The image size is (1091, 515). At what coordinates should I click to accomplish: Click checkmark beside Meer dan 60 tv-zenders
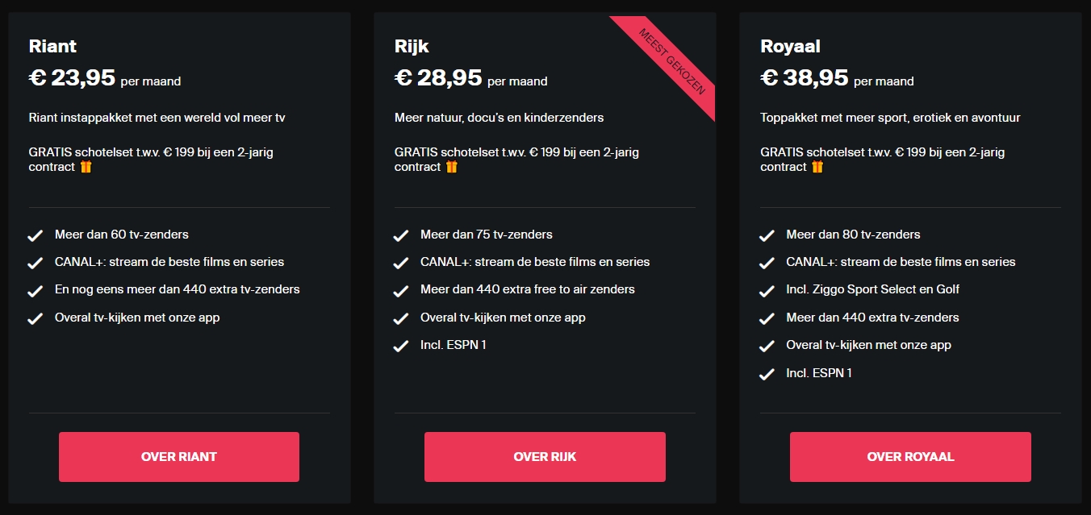coord(36,235)
